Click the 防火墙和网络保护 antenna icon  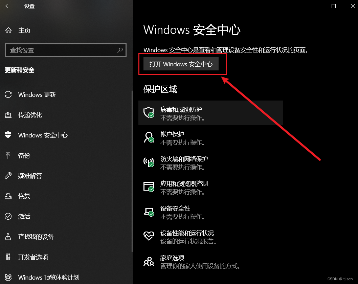pyautogui.click(x=149, y=162)
